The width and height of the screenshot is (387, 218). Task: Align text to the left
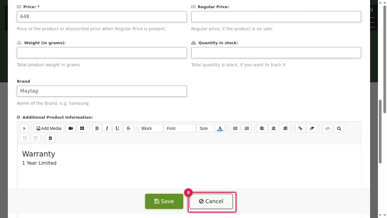(262, 128)
